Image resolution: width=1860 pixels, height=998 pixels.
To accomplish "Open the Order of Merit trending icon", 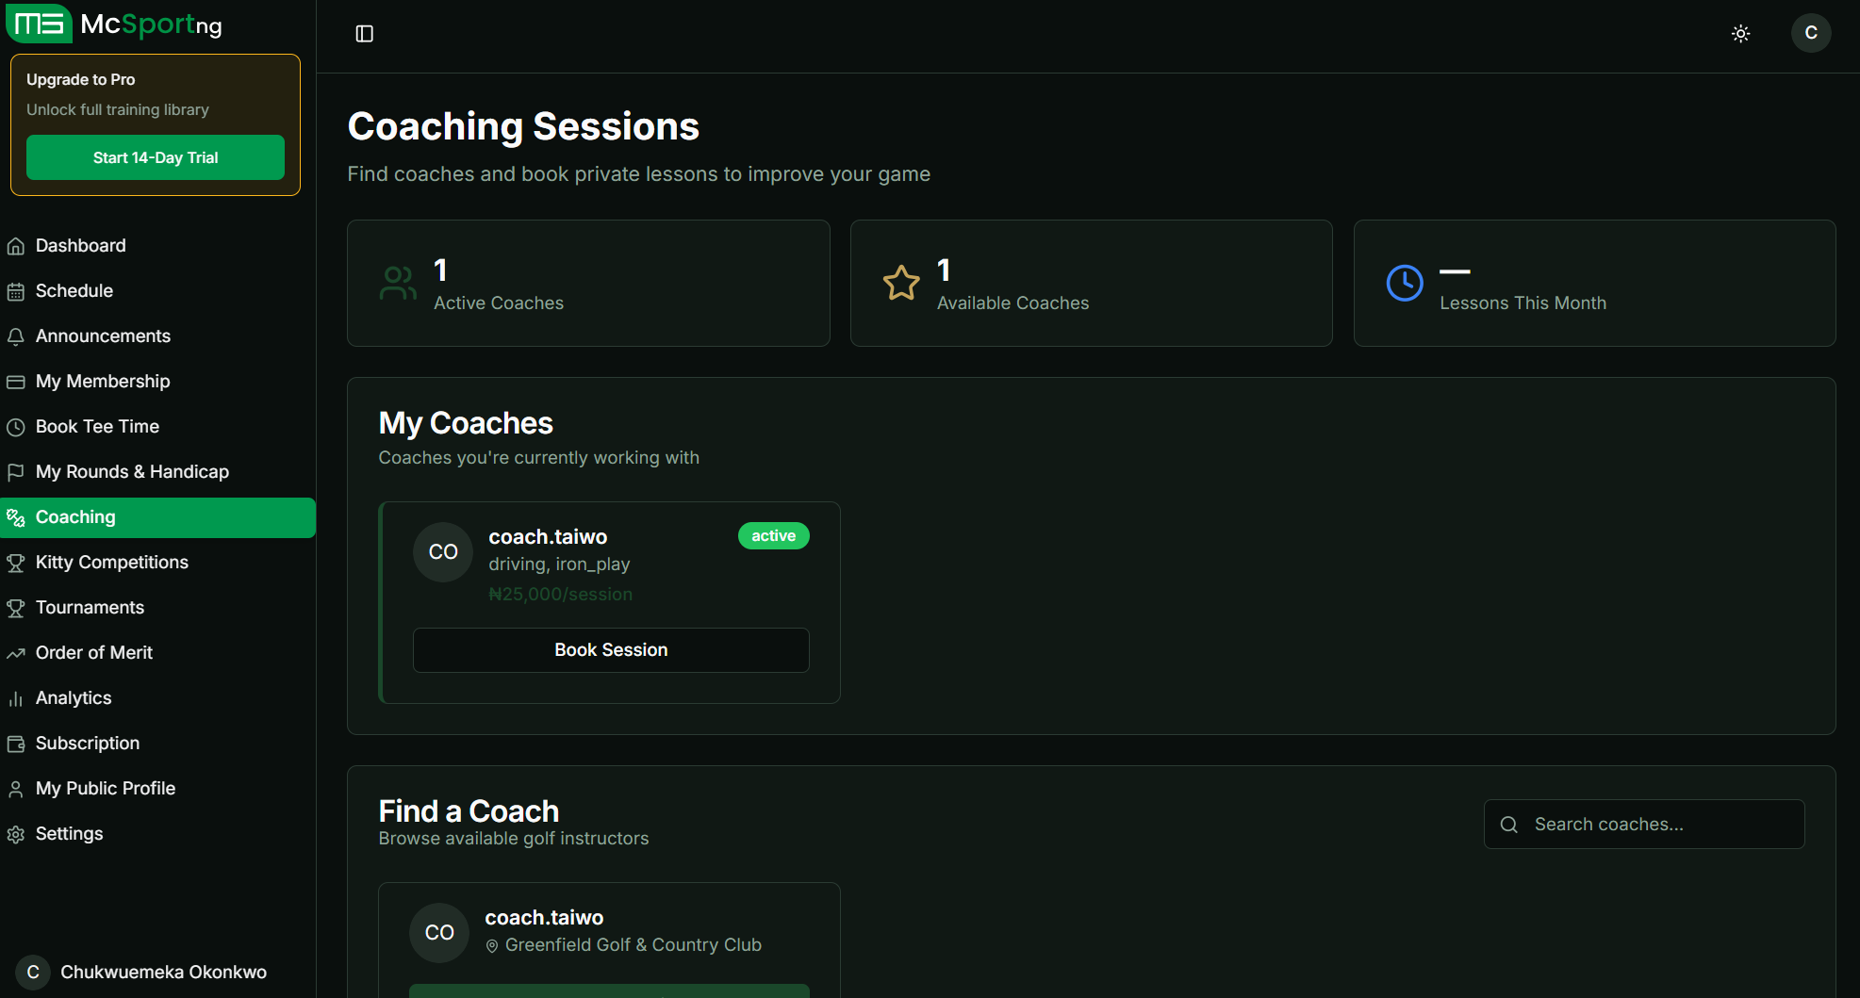I will pyautogui.click(x=17, y=652).
